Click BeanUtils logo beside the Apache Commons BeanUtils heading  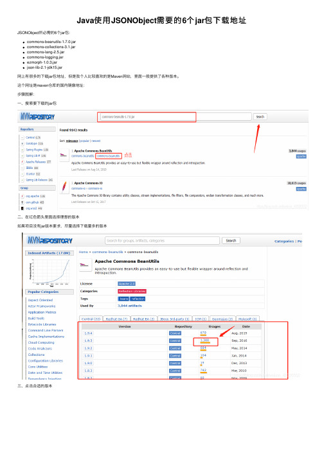pyautogui.click(x=84, y=265)
